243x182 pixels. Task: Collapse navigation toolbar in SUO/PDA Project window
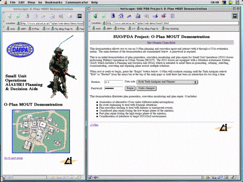point(89,13)
